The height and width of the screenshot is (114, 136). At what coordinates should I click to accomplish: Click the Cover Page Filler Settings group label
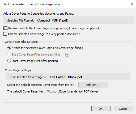pyautogui.click(x=21, y=42)
